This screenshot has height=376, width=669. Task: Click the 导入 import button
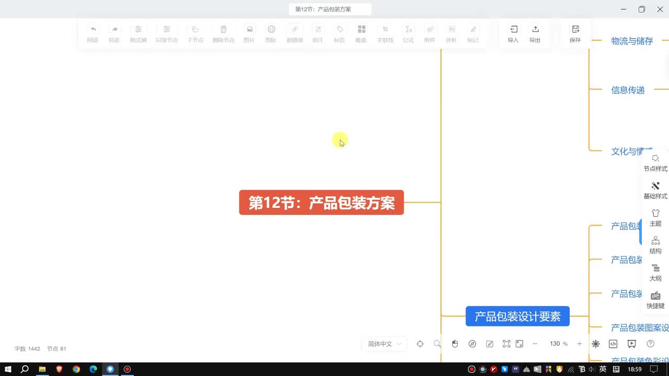click(x=513, y=34)
